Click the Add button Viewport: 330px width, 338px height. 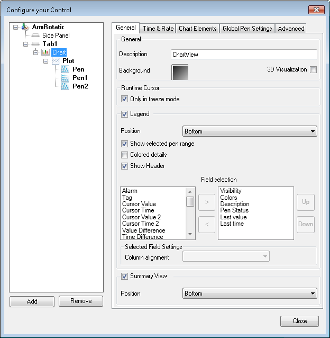[x=32, y=301]
